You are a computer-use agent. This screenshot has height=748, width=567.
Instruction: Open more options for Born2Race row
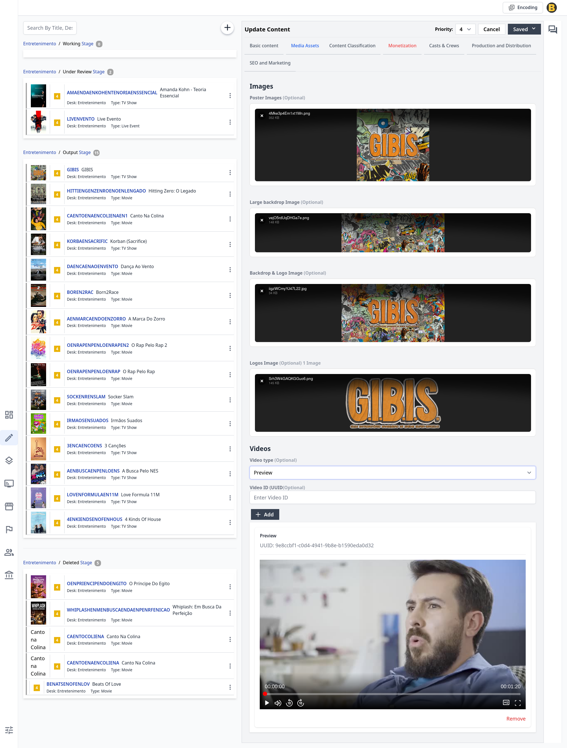(x=230, y=296)
